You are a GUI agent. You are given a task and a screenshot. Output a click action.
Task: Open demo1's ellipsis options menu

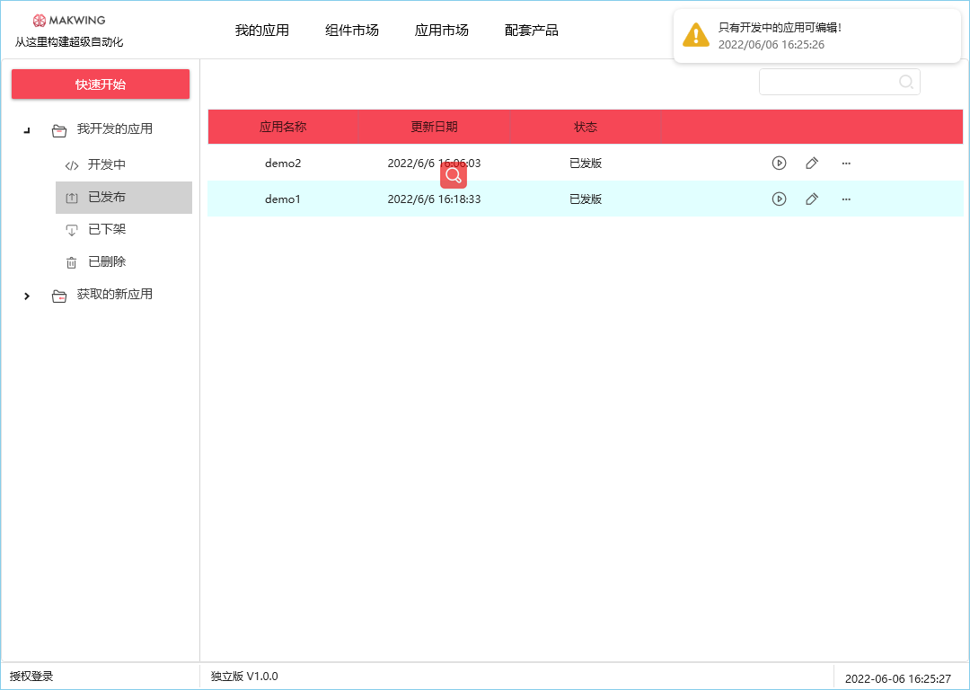click(845, 199)
